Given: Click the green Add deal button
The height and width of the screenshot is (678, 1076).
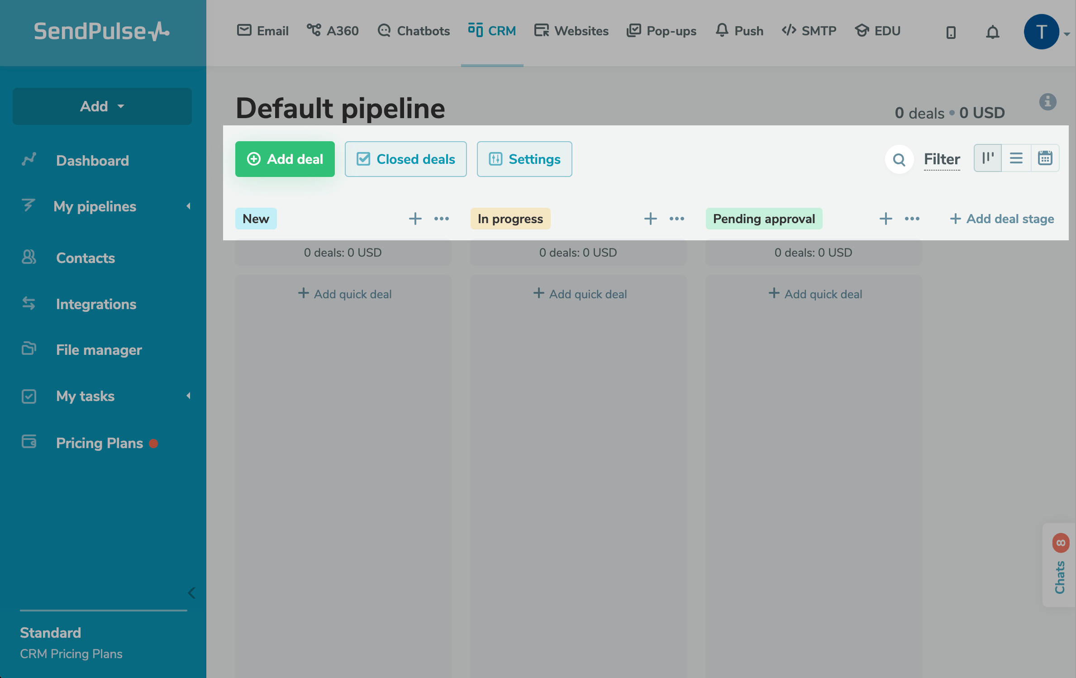Looking at the screenshot, I should [x=285, y=159].
